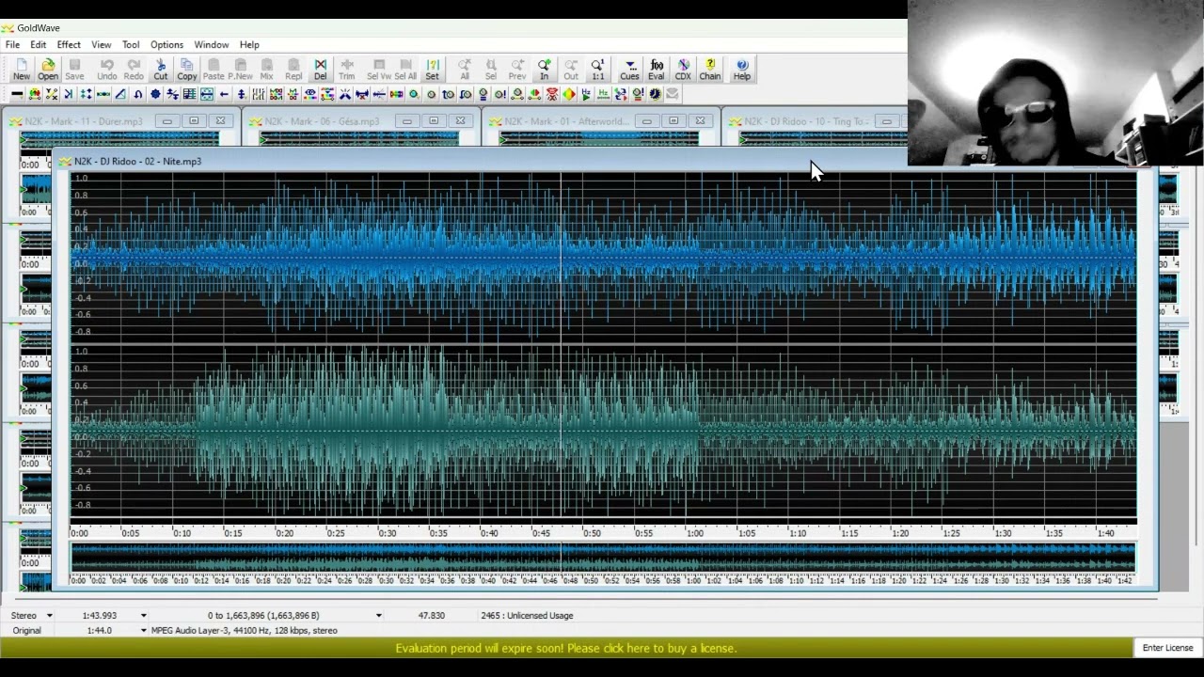Viewport: 1204px width, 677px height.
Task: Click the Copy toolbar icon
Action: pyautogui.click(x=187, y=69)
